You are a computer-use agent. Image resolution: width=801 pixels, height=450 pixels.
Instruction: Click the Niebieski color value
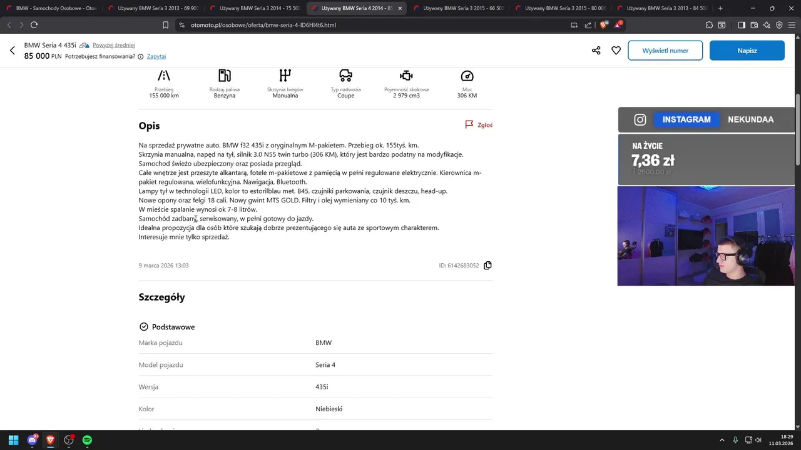[x=329, y=409]
